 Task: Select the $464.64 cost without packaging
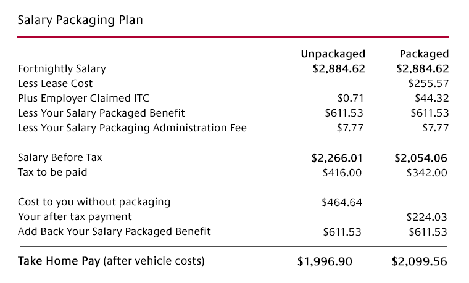341,202
